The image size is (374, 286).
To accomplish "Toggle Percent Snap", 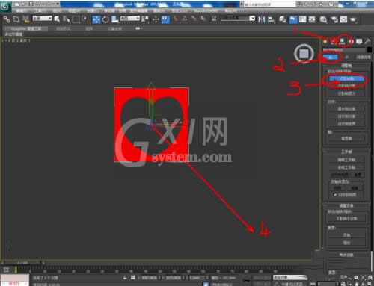I will click(x=194, y=19).
